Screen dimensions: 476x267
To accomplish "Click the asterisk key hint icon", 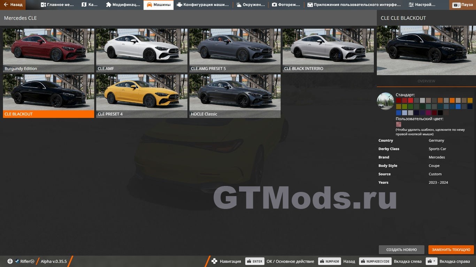I will pyautogui.click(x=431, y=261).
